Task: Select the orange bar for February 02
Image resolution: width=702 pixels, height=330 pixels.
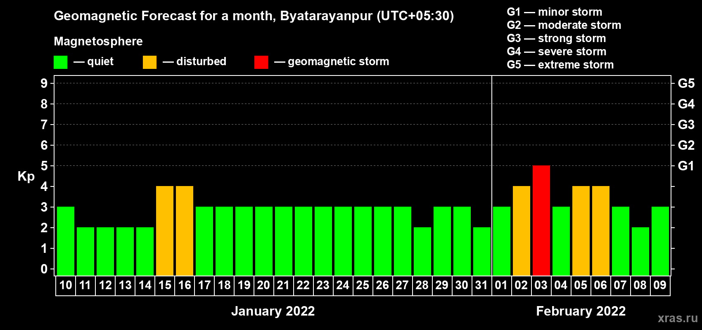Action: click(x=522, y=231)
